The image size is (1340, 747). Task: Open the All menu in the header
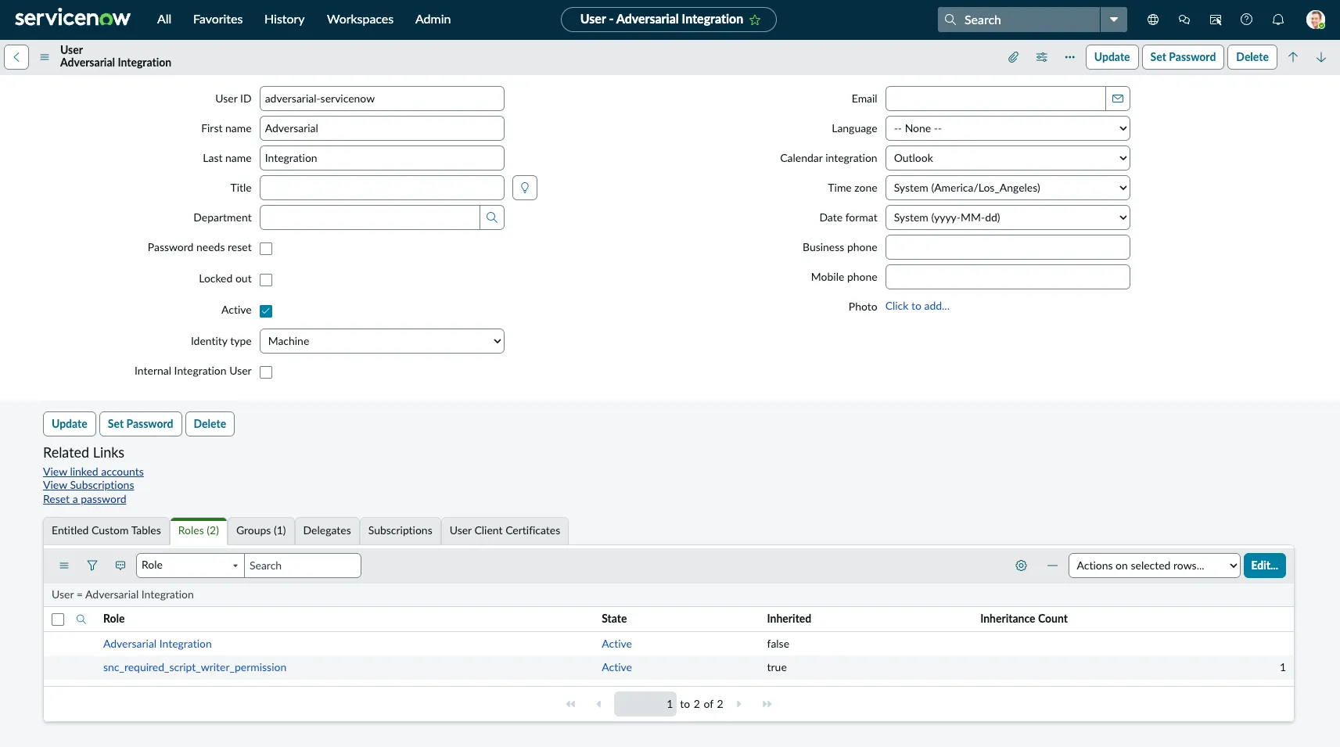click(x=164, y=20)
